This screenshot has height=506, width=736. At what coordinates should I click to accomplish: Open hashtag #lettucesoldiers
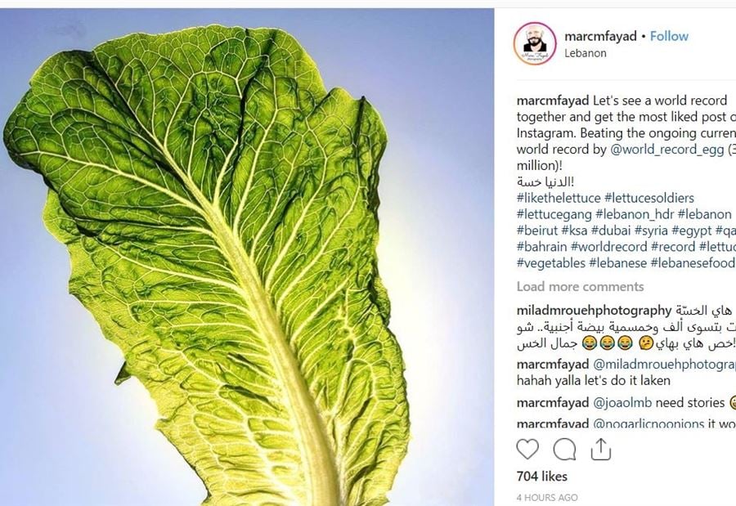point(649,198)
